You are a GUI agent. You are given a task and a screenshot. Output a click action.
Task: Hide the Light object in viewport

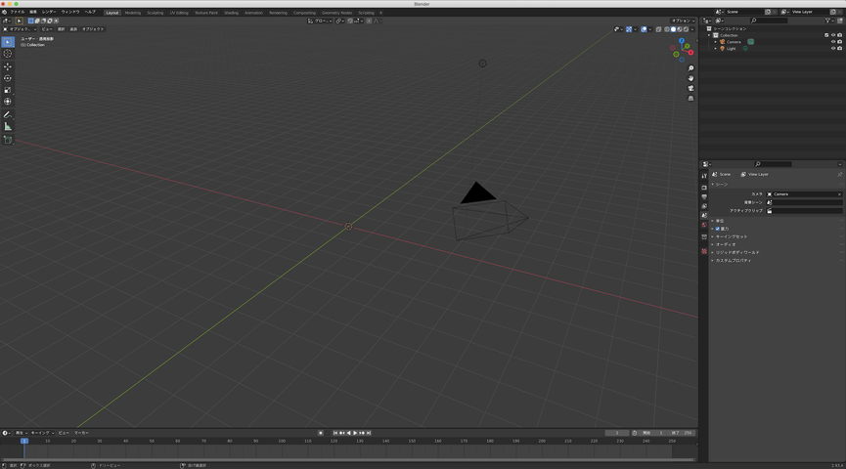(833, 49)
